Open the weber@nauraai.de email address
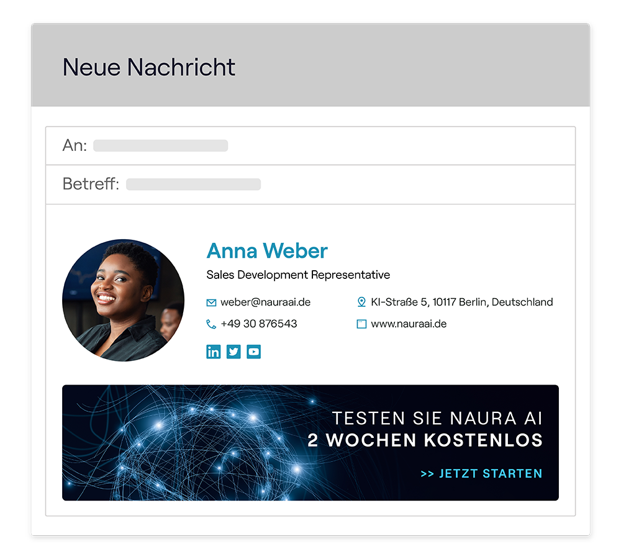 (x=265, y=302)
